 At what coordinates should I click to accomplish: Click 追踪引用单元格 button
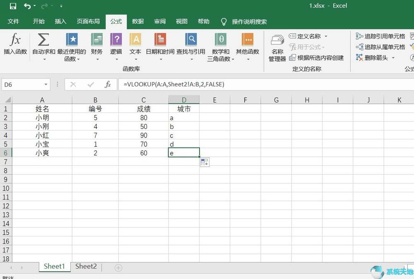(x=380, y=36)
